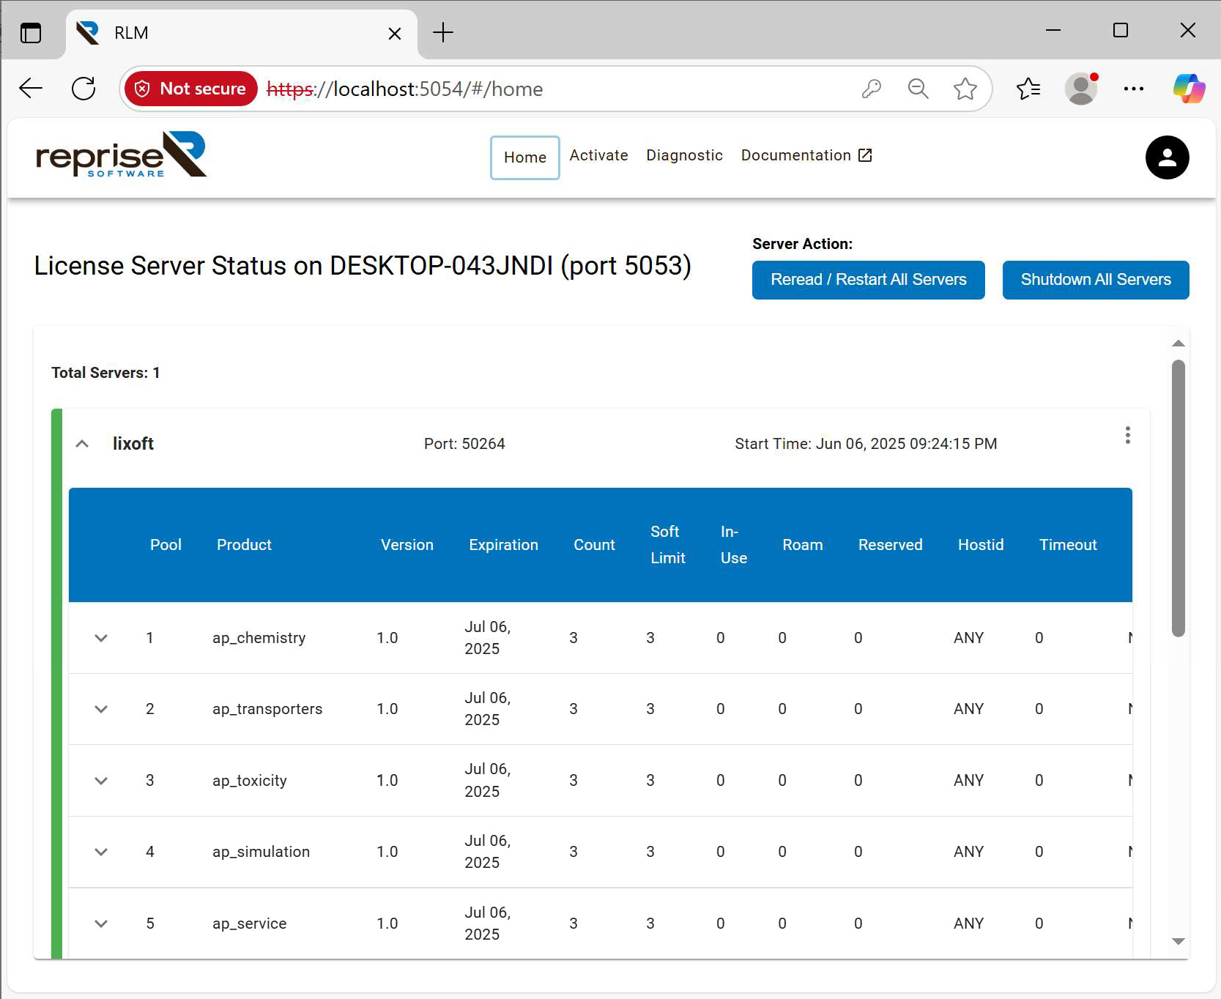Click Shutdown All Servers button
This screenshot has width=1221, height=999.
point(1096,280)
